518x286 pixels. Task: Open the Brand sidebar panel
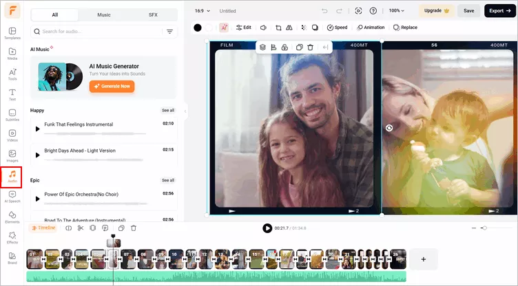point(12,258)
